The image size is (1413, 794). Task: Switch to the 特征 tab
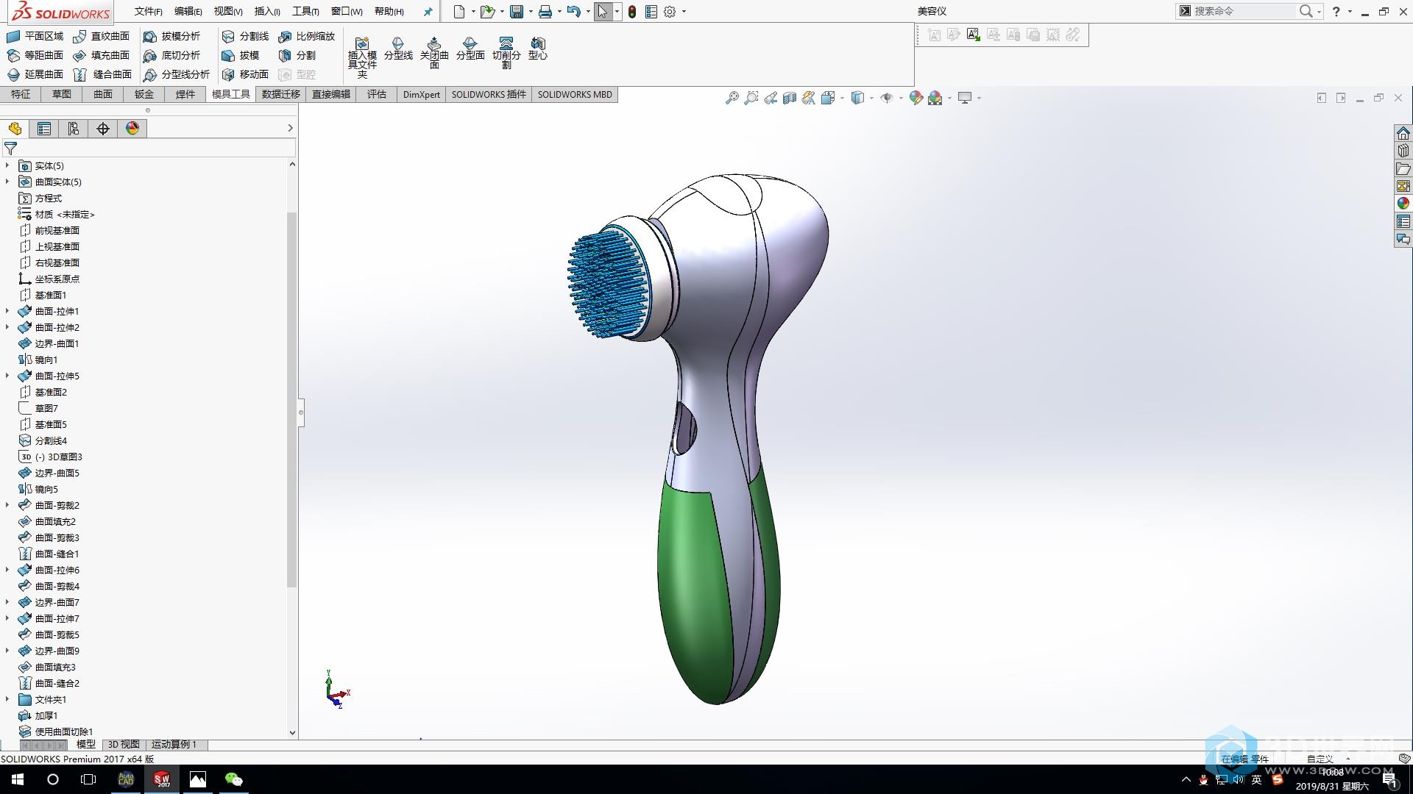(x=21, y=94)
